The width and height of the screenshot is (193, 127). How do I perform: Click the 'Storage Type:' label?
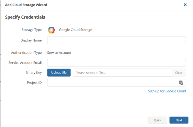[x=32, y=30]
